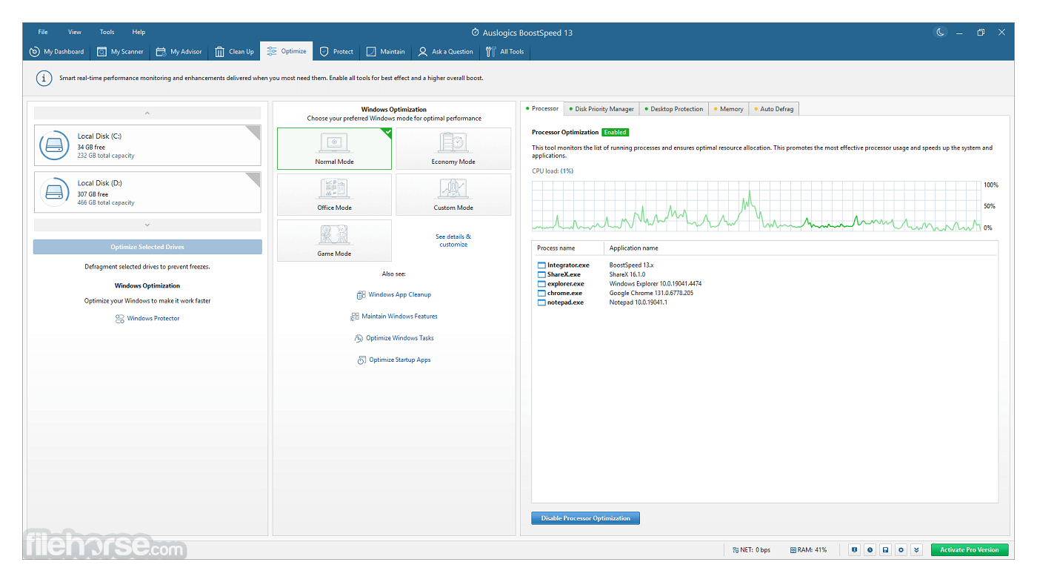Viewport: 1037px width, 582px height.
Task: Toggle dark mode with the moon icon
Action: pyautogui.click(x=940, y=32)
